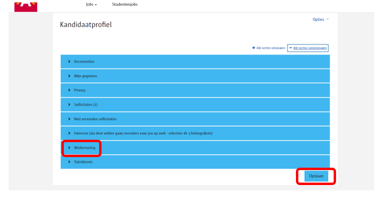
Task: Click the chevron arrow beside Privacy
Action: pyautogui.click(x=69, y=90)
